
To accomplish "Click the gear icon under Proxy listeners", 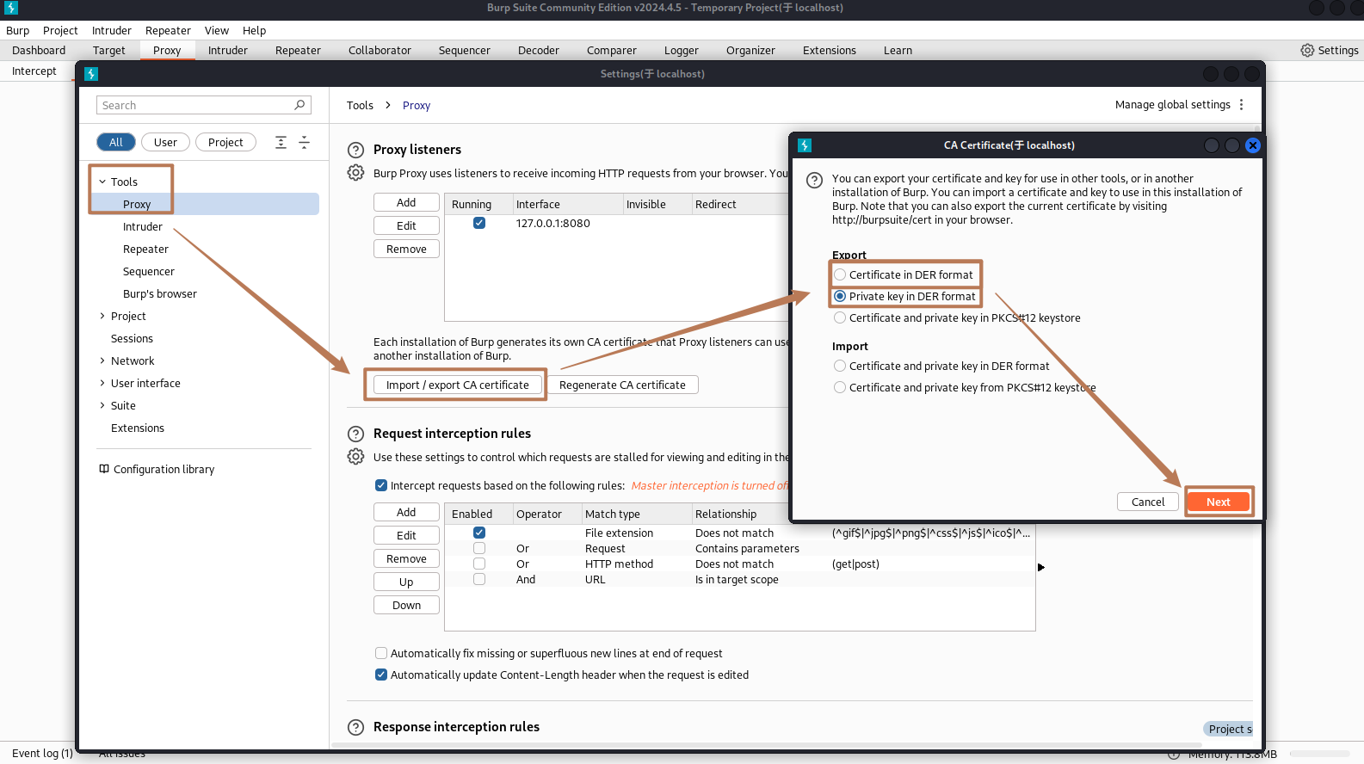I will tap(355, 173).
